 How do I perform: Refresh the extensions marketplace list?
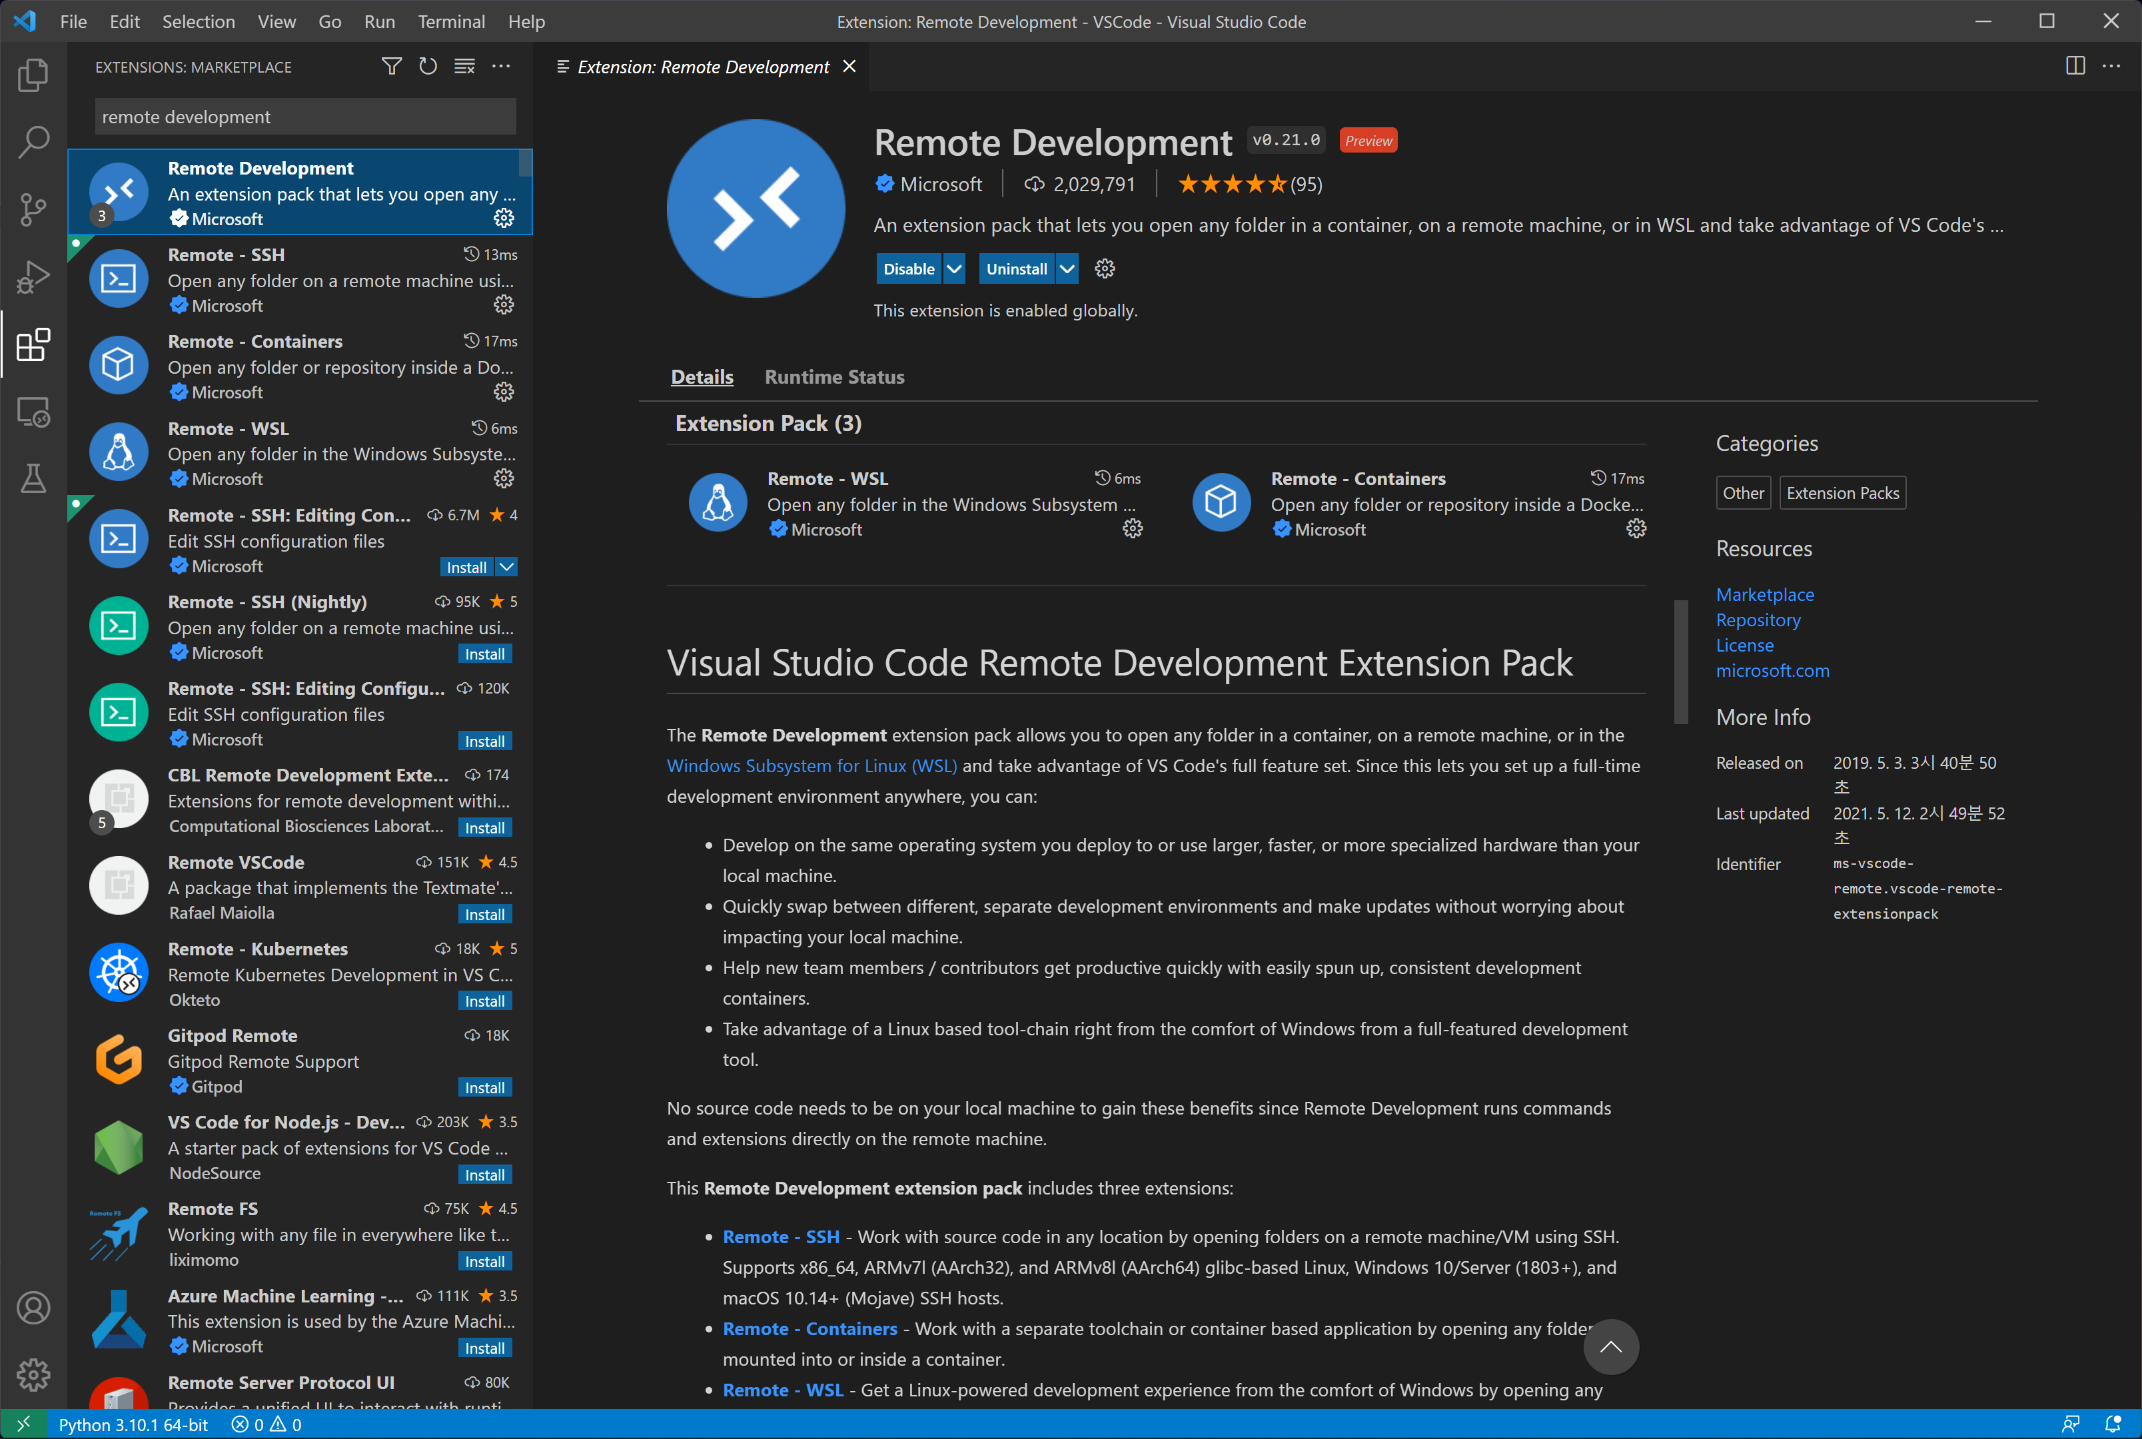click(428, 66)
